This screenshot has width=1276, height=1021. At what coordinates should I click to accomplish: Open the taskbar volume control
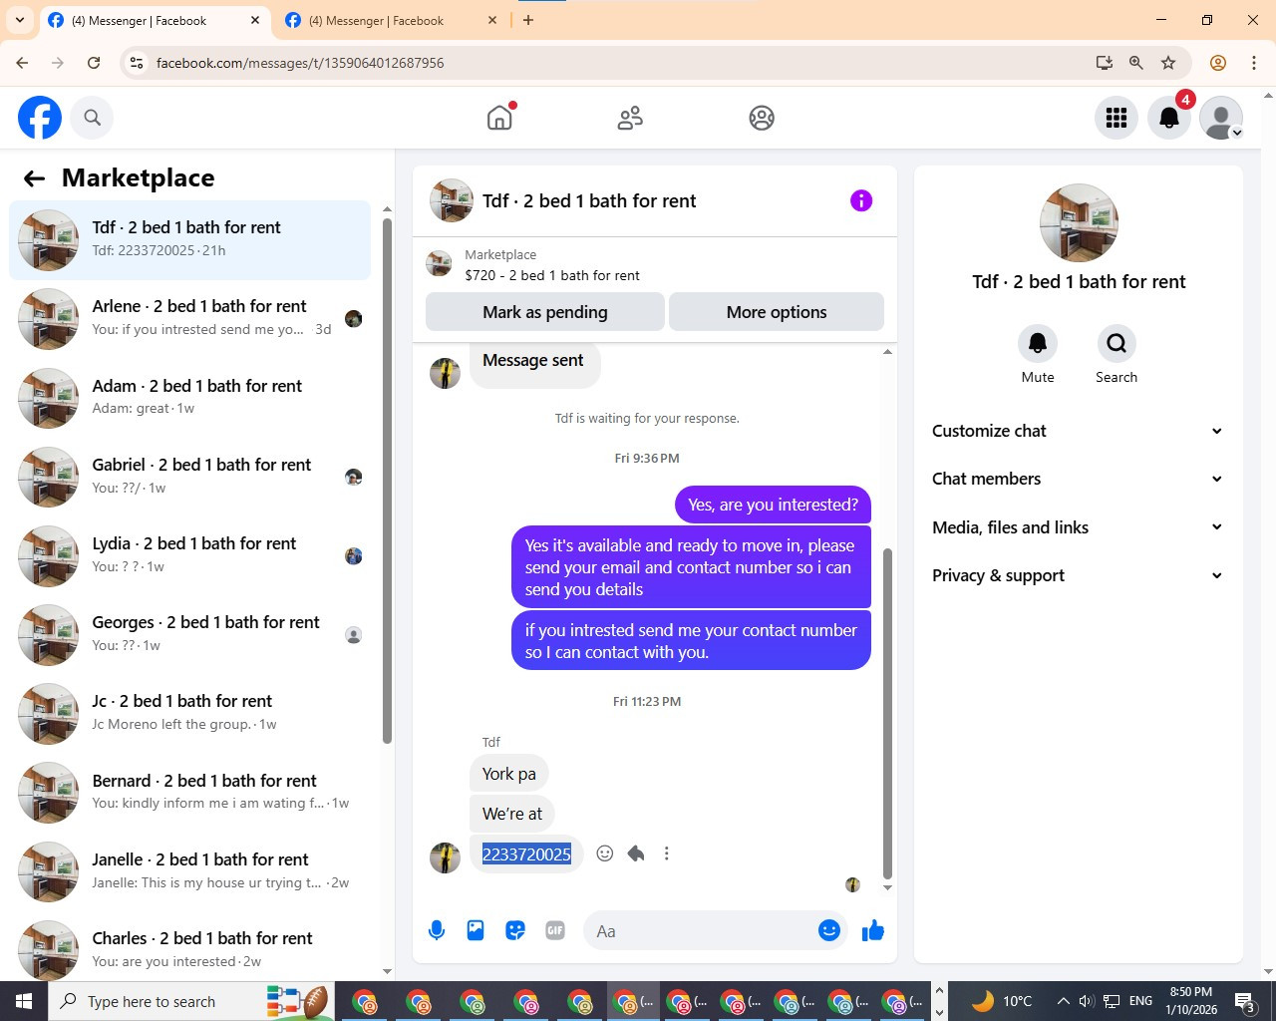click(x=1087, y=1001)
